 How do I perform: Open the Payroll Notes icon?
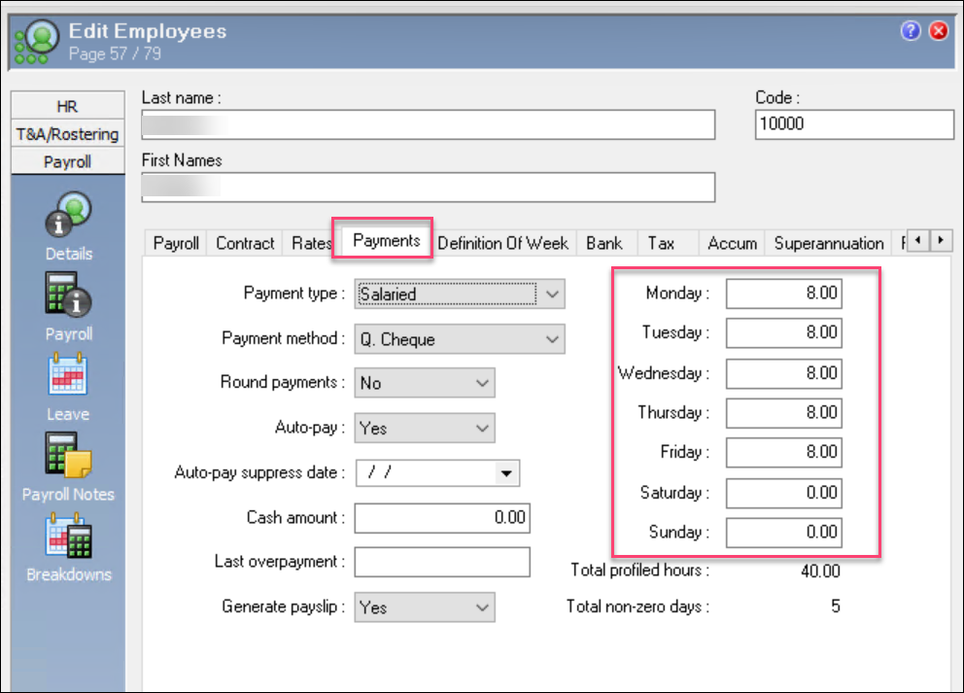click(x=68, y=455)
